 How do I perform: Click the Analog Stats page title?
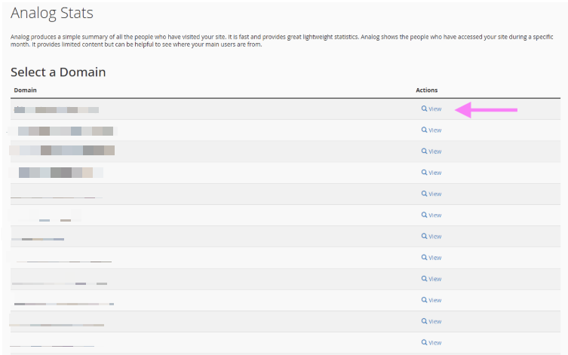[57, 13]
